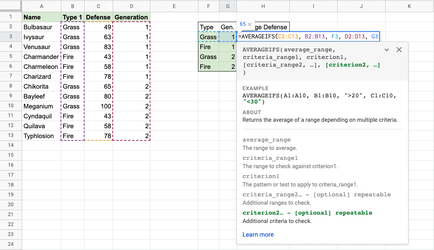Close the AVERAGEIFS formula help popup
The height and width of the screenshot is (250, 434).
pos(399,50)
